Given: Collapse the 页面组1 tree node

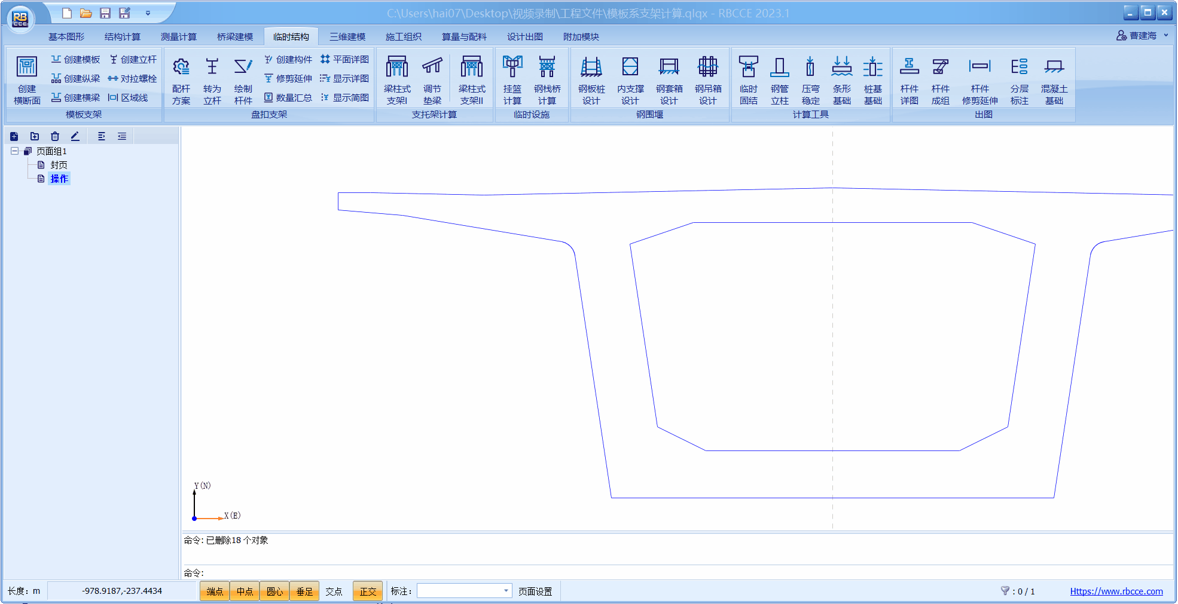Looking at the screenshot, I should tap(14, 151).
